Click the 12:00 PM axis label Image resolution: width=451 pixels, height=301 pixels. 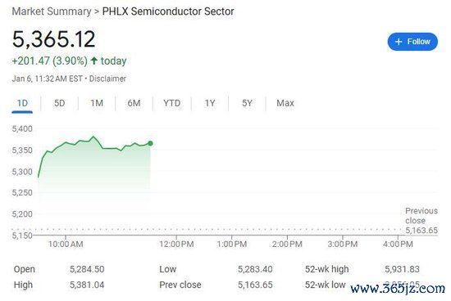176,245
